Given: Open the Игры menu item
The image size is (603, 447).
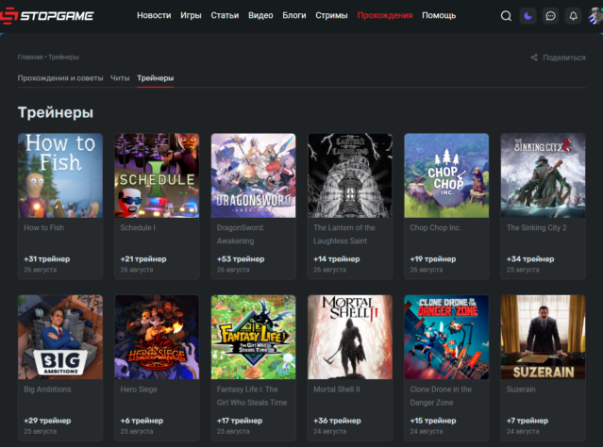Looking at the screenshot, I should [191, 15].
